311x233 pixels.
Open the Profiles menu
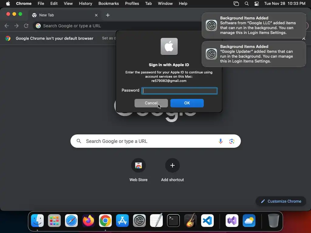click(x=132, y=3)
